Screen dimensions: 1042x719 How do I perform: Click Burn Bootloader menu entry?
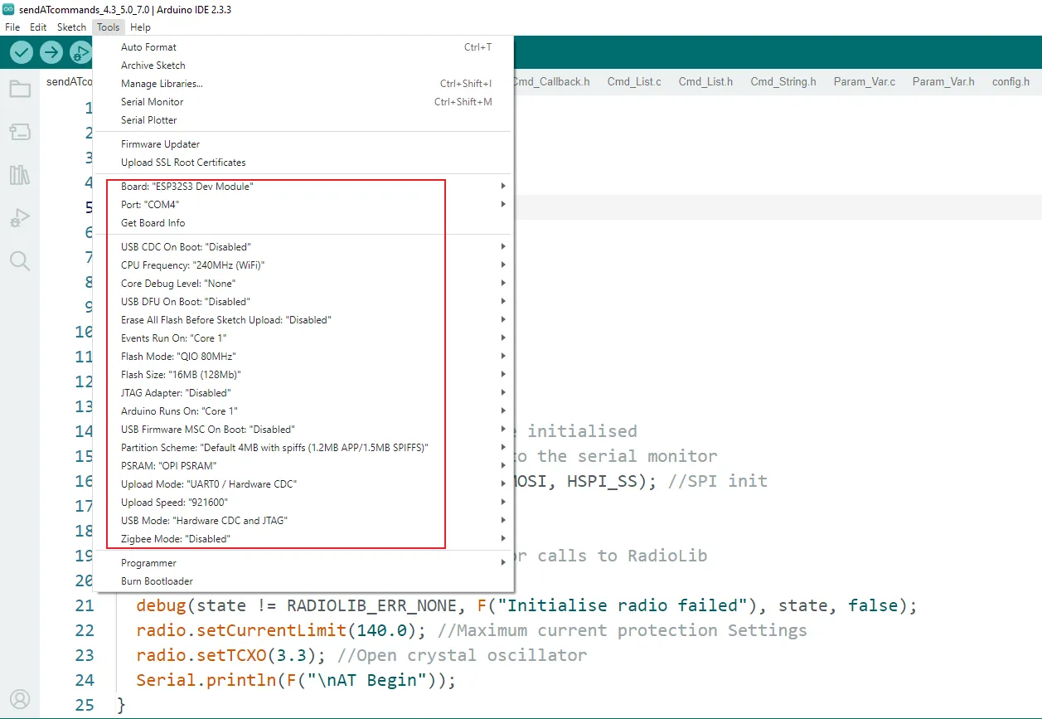[157, 581]
